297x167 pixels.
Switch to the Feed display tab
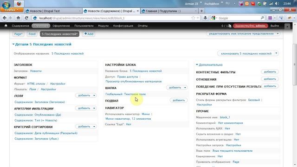tap(32, 34)
